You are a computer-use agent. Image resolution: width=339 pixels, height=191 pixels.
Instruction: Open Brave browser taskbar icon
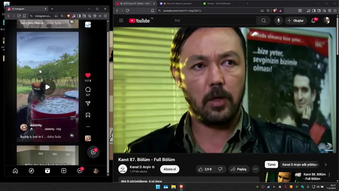181,187
